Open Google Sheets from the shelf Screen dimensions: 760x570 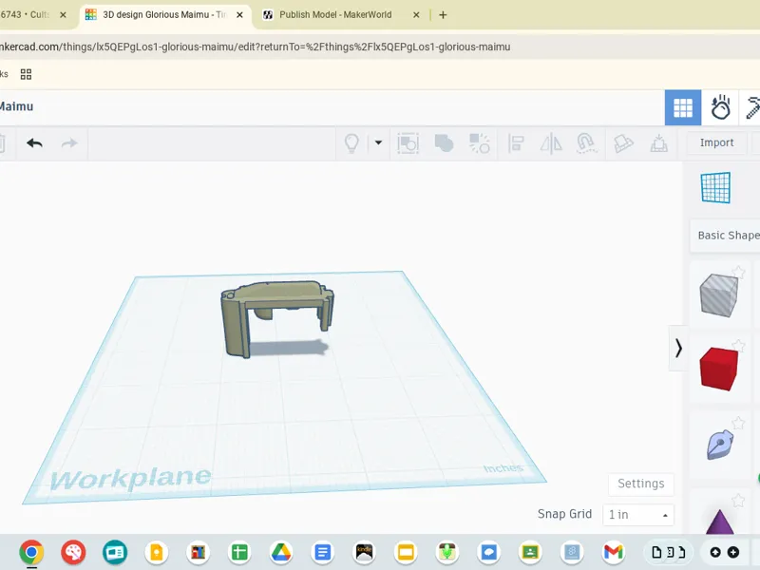pos(239,552)
